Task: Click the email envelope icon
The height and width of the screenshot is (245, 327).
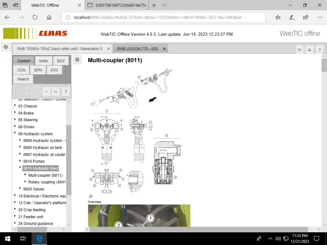Action: tap(299, 49)
